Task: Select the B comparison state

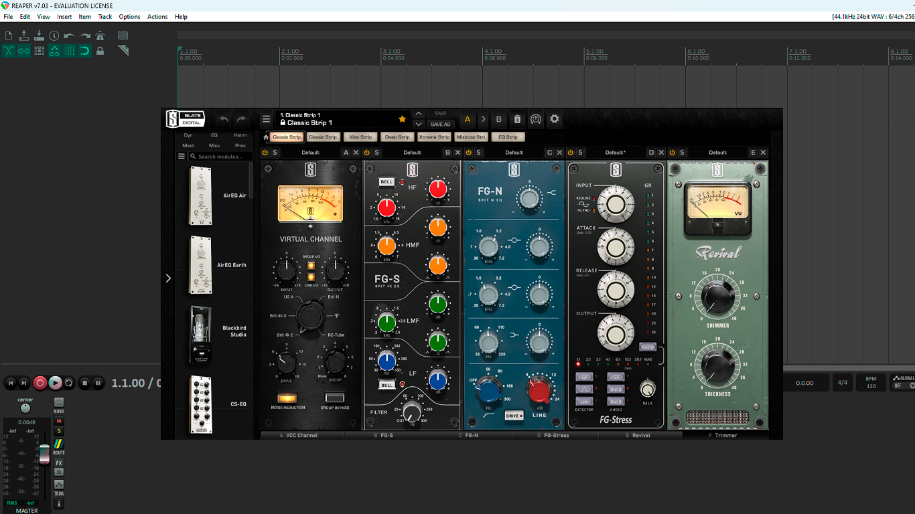Action: coord(499,119)
